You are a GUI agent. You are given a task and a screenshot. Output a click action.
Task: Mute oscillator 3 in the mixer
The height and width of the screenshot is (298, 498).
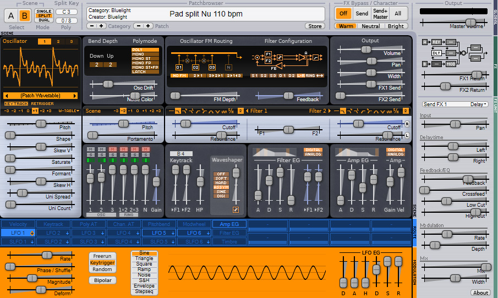(x=112, y=149)
